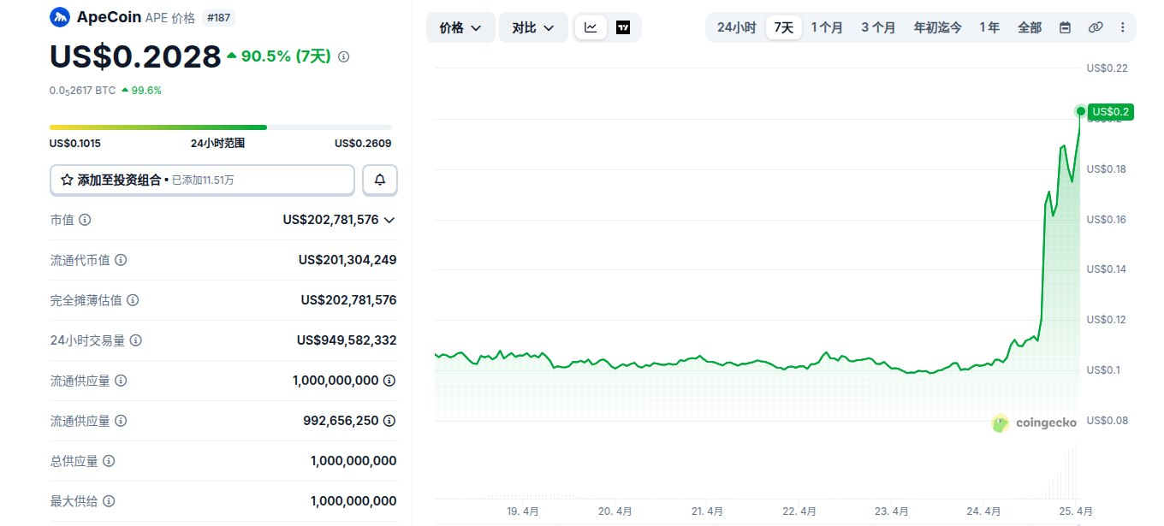
Task: Select the 3个月 time range
Action: (878, 27)
